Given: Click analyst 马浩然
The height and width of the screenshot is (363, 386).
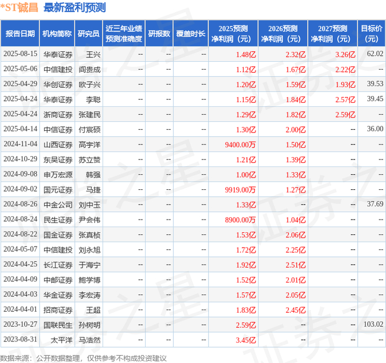Looking at the screenshot, I should tap(89, 340).
